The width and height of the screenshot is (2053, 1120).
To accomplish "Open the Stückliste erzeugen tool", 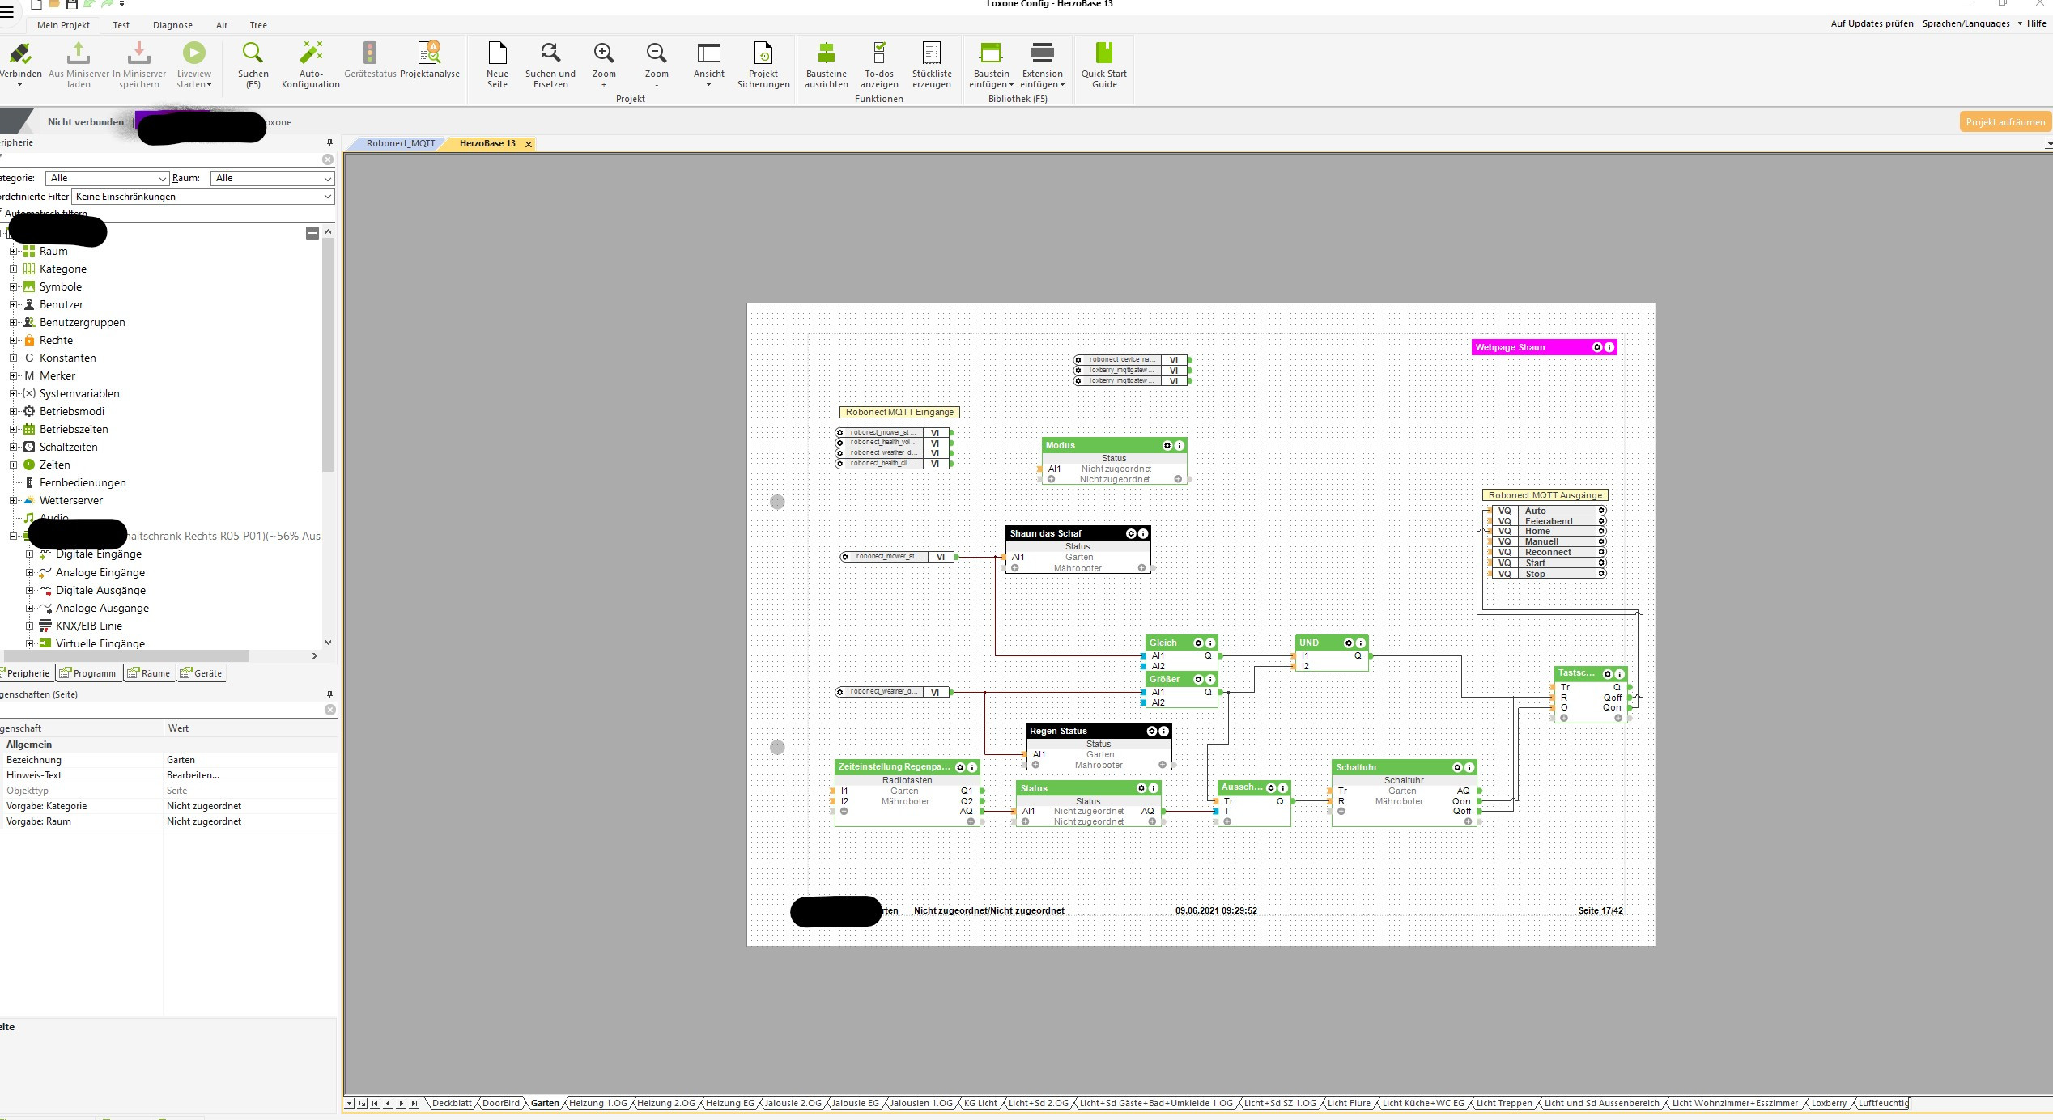I will [x=932, y=53].
